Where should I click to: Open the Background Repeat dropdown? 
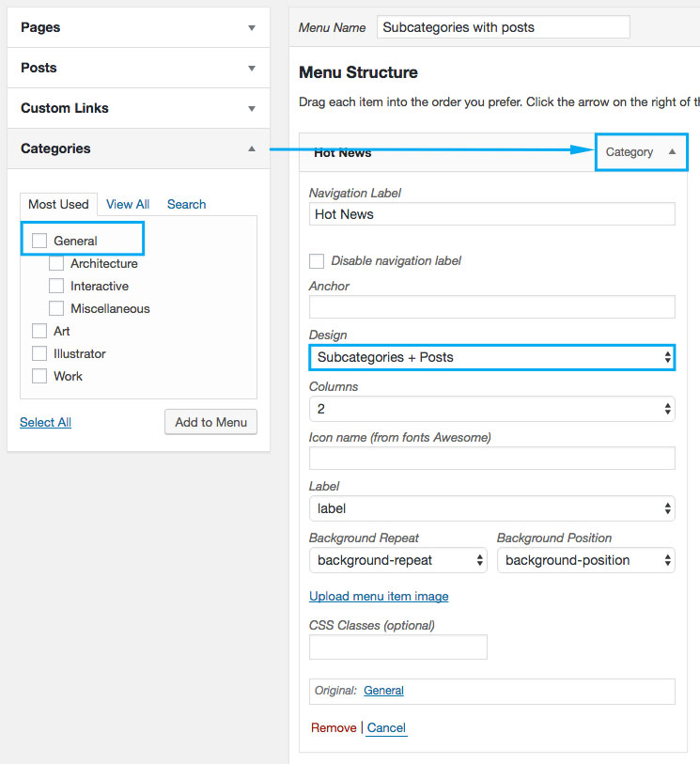(x=397, y=560)
